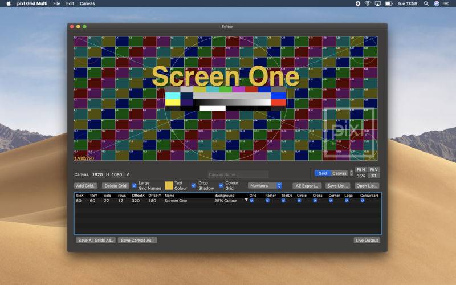
Task: Click the rows value 12
Action: [120, 201]
